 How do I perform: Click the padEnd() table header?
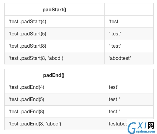[x=54, y=75]
